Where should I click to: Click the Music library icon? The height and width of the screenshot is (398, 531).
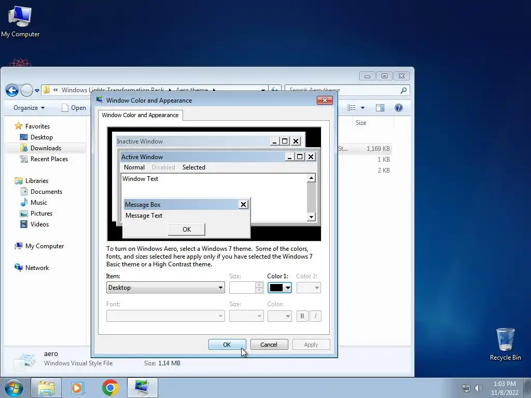coord(24,203)
